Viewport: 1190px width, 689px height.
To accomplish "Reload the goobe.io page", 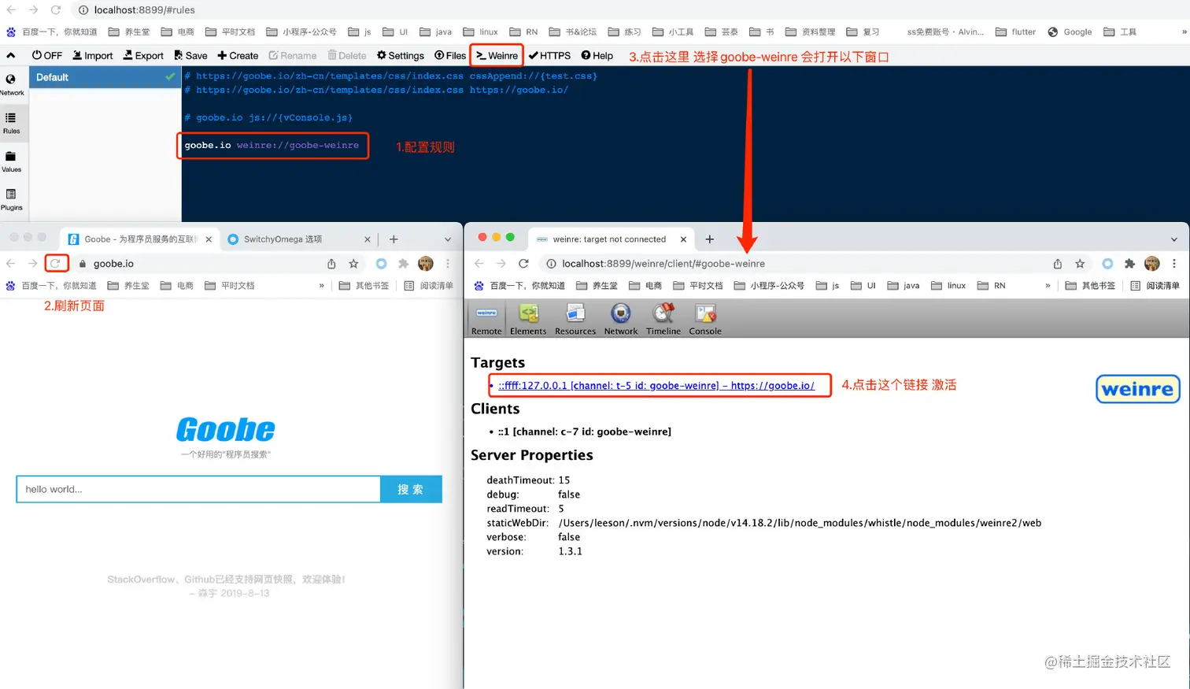I will click(x=55, y=264).
